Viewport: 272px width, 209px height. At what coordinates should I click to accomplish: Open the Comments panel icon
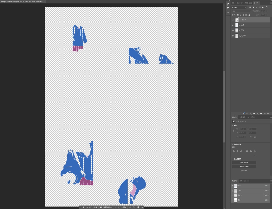pos(228,8)
